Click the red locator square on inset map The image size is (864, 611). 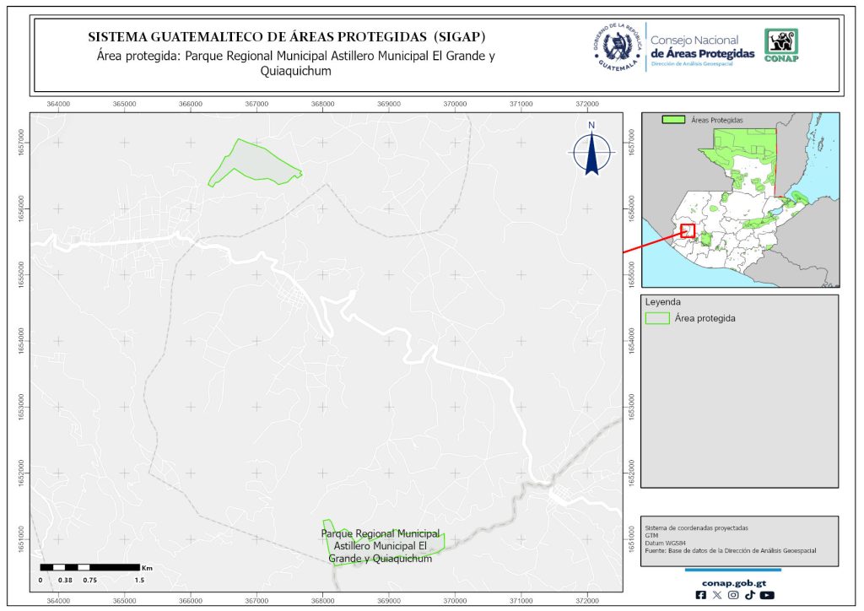click(687, 230)
